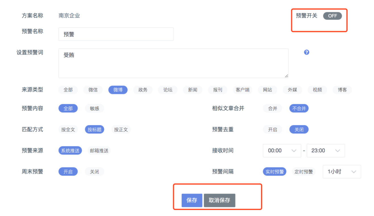The width and height of the screenshot is (374, 216).
Task: Enable 开启 for 预警去重
Action: pos(272,130)
